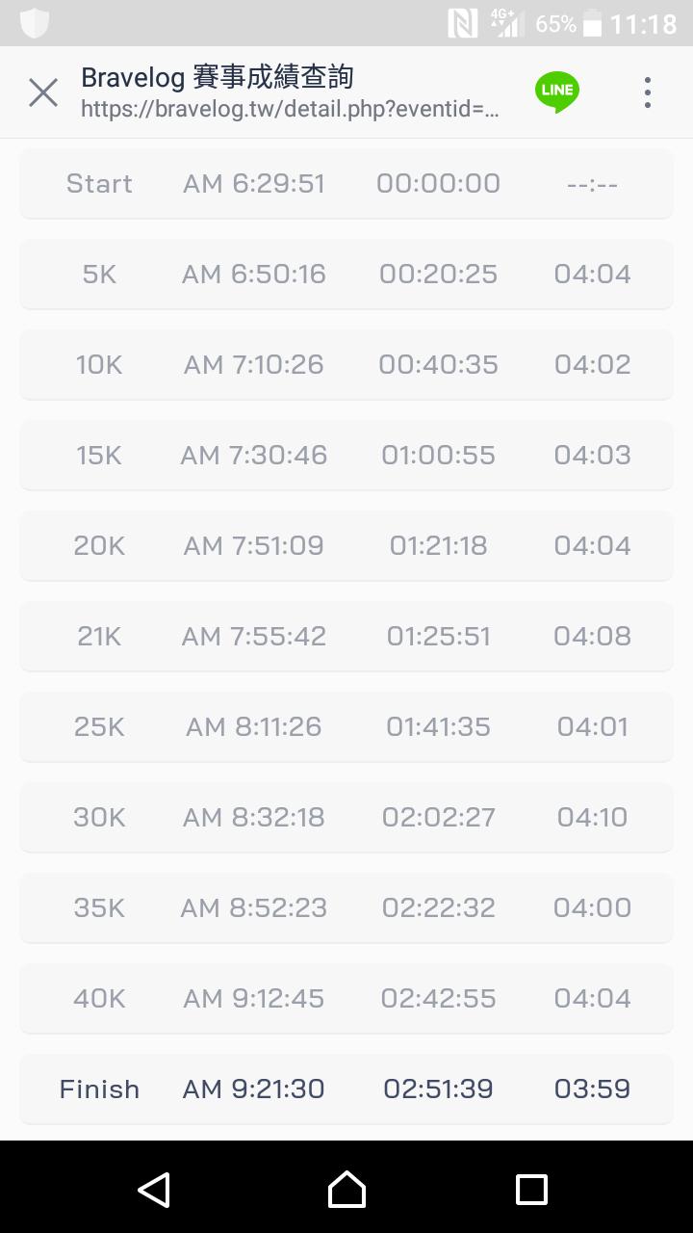Tap the 25K checkpoint row
The width and height of the screenshot is (693, 1233).
pyautogui.click(x=346, y=726)
